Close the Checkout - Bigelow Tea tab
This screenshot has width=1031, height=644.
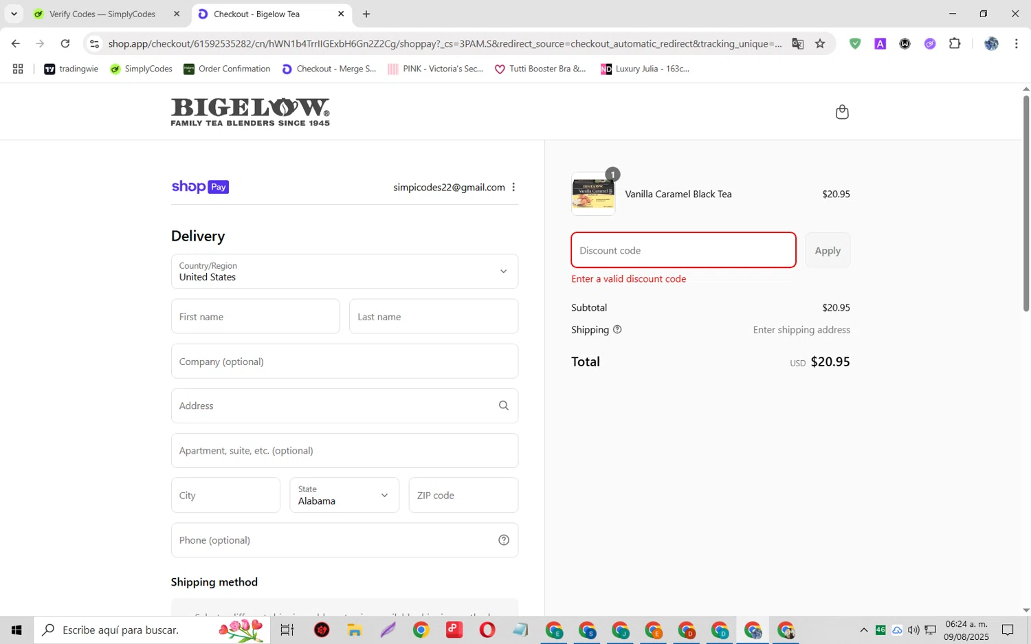341,14
